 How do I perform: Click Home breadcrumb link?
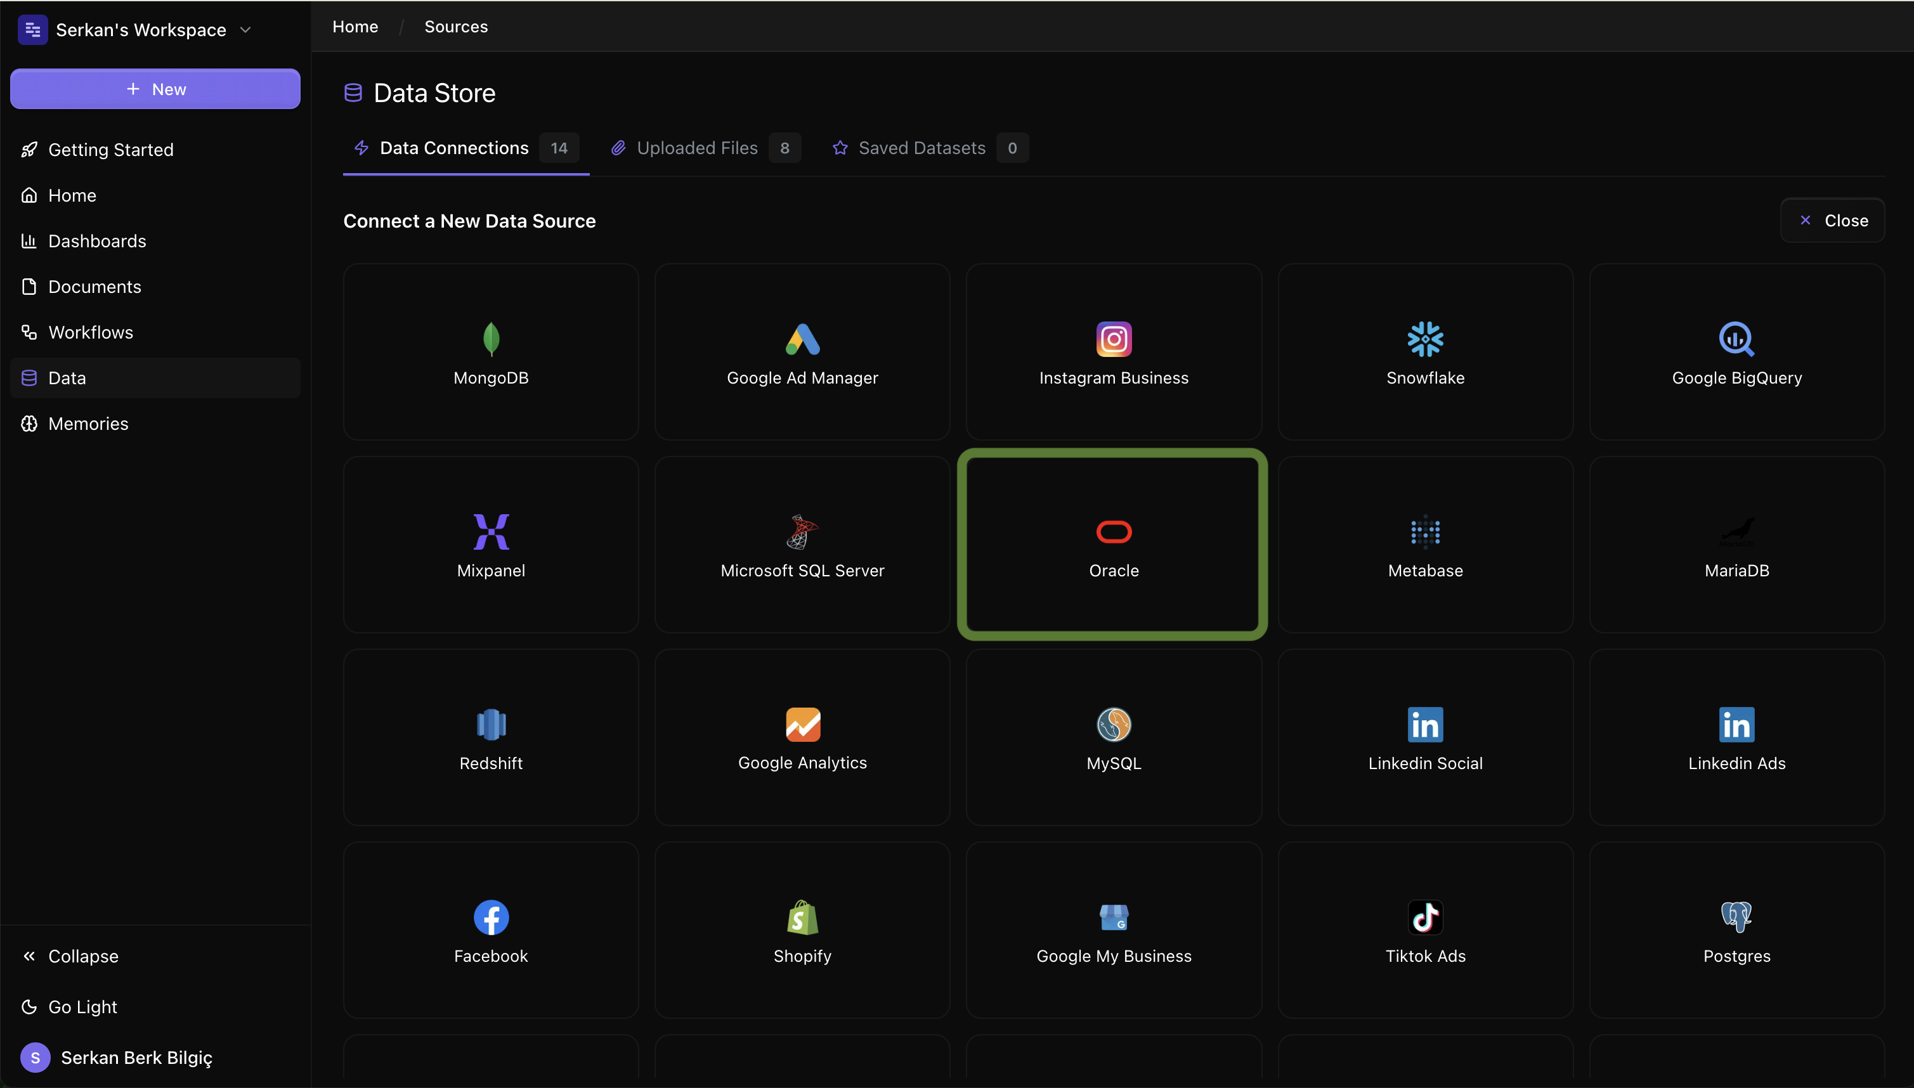[355, 26]
